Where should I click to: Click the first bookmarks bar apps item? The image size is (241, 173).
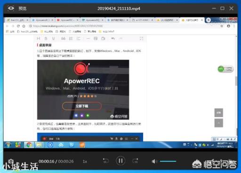pos(10,31)
